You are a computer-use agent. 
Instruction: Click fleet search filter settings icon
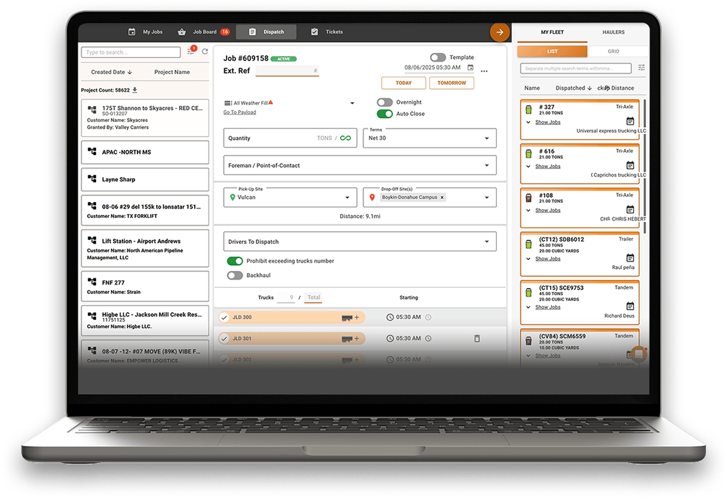click(642, 68)
